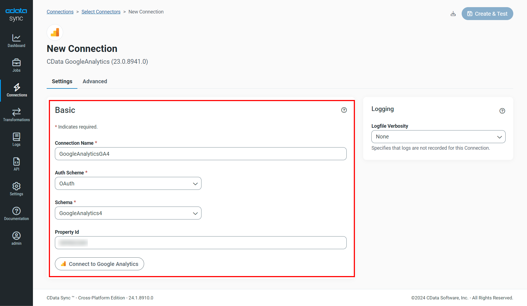This screenshot has height=306, width=527.
Task: Open help for the Logging section
Action: coord(502,111)
